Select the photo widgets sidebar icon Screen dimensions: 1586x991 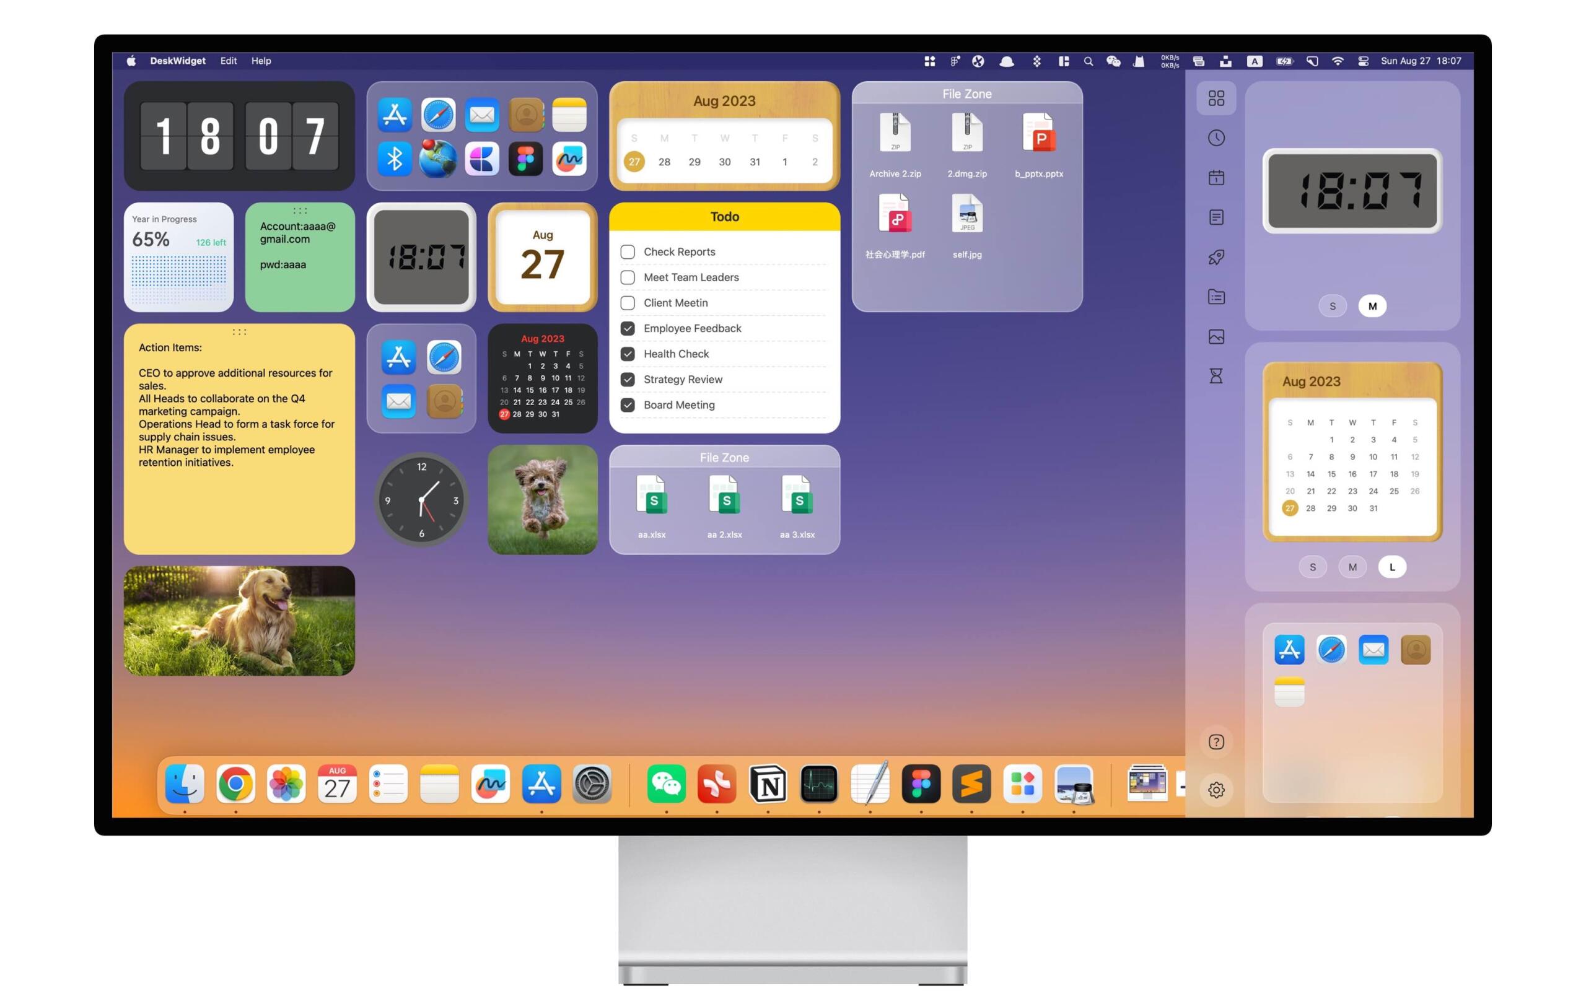(1216, 336)
